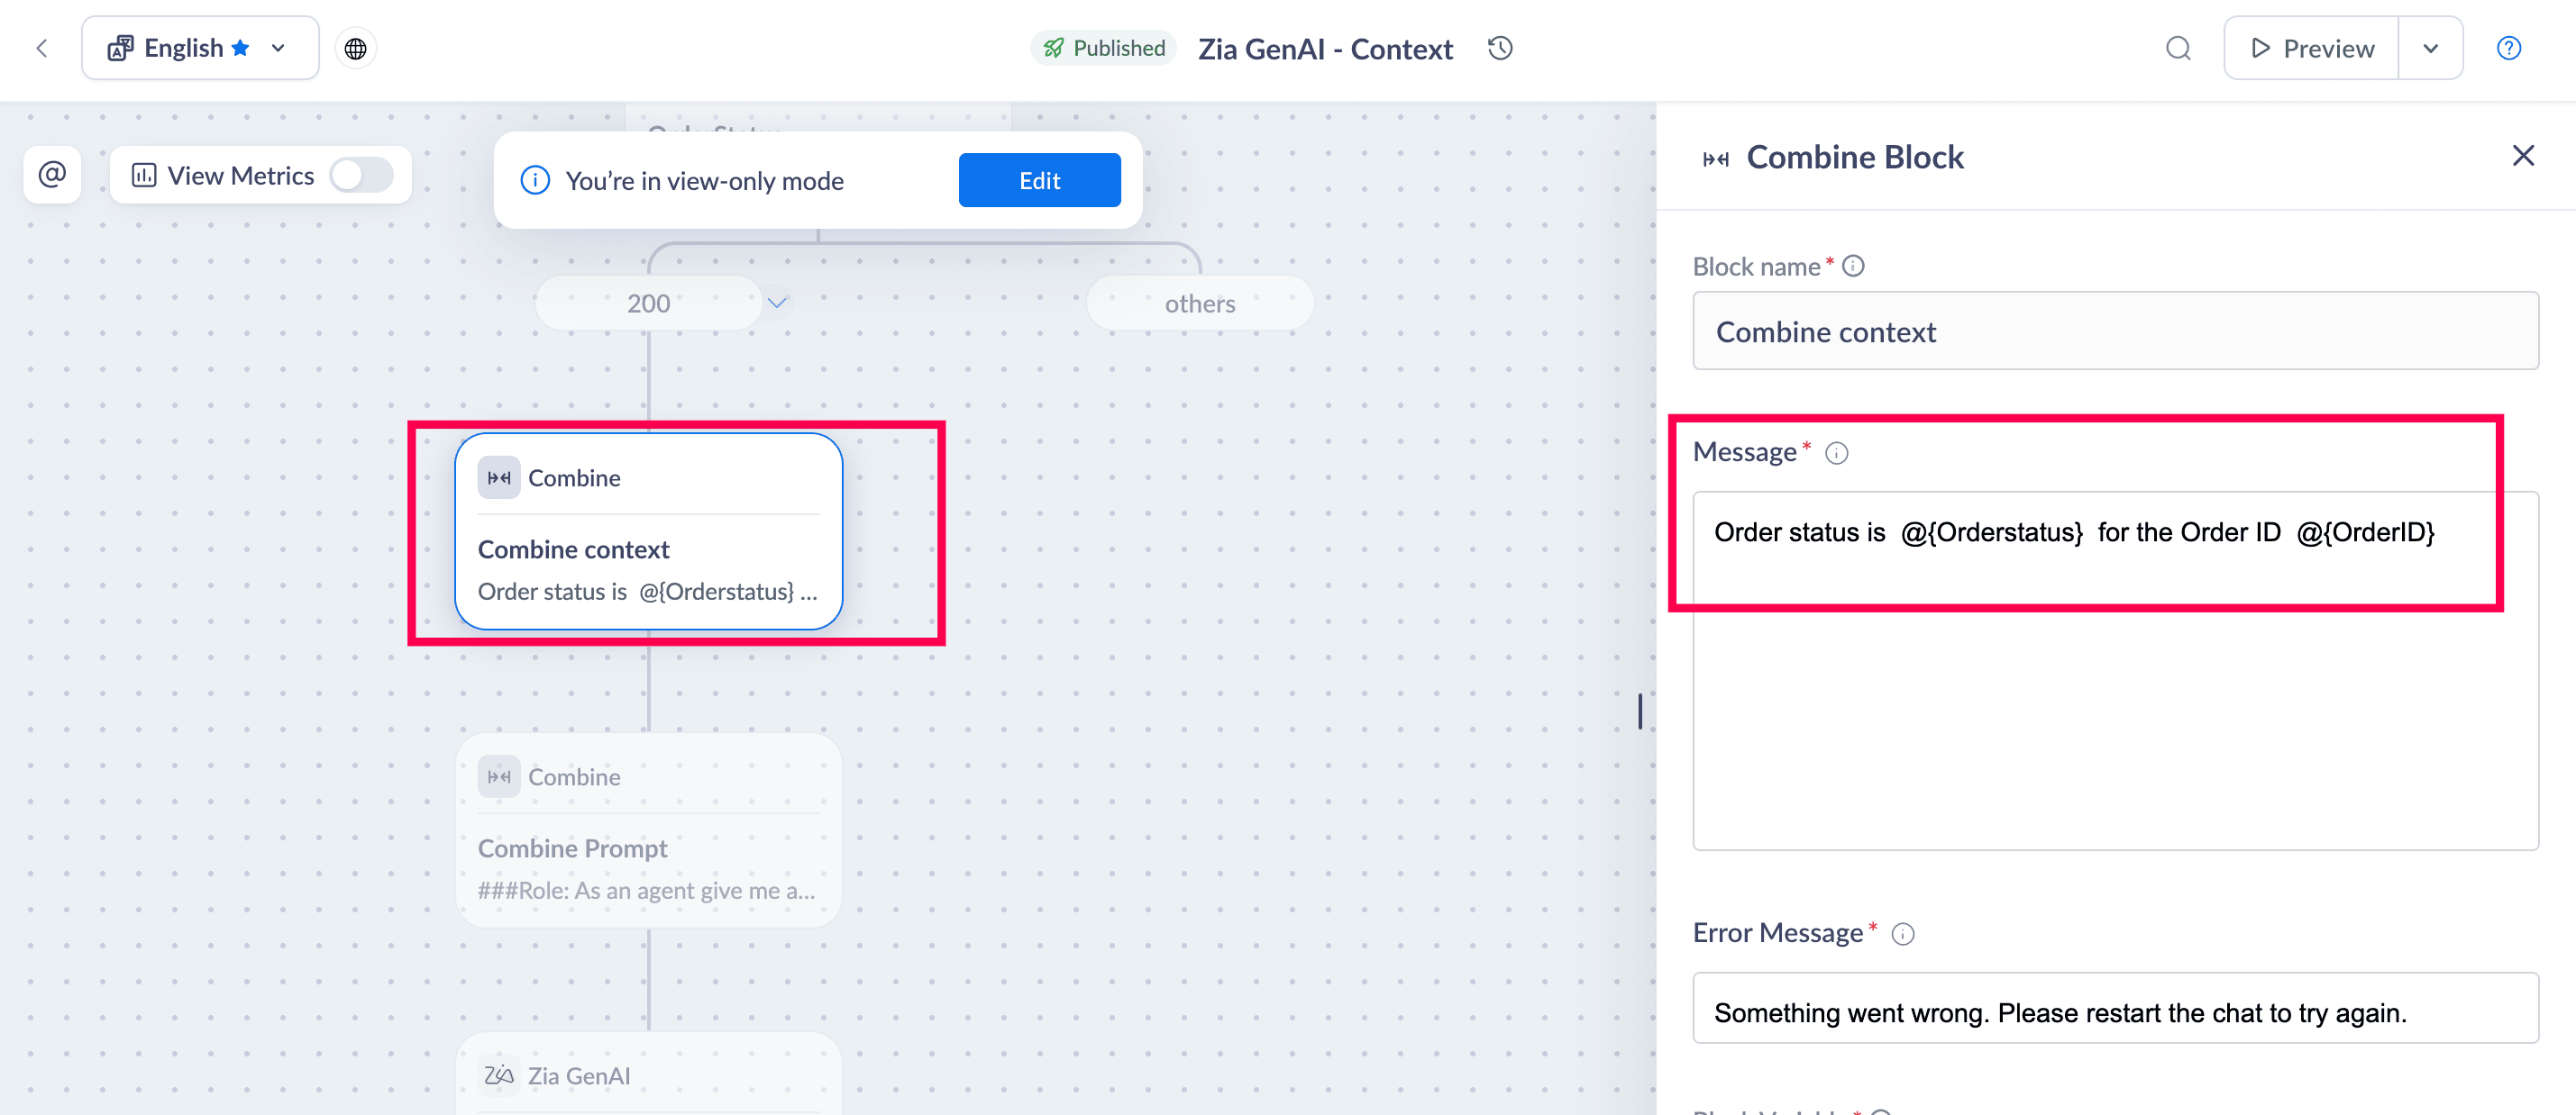Click the @ variables icon
Image resolution: width=2576 pixels, height=1115 pixels.
pyautogui.click(x=52, y=175)
